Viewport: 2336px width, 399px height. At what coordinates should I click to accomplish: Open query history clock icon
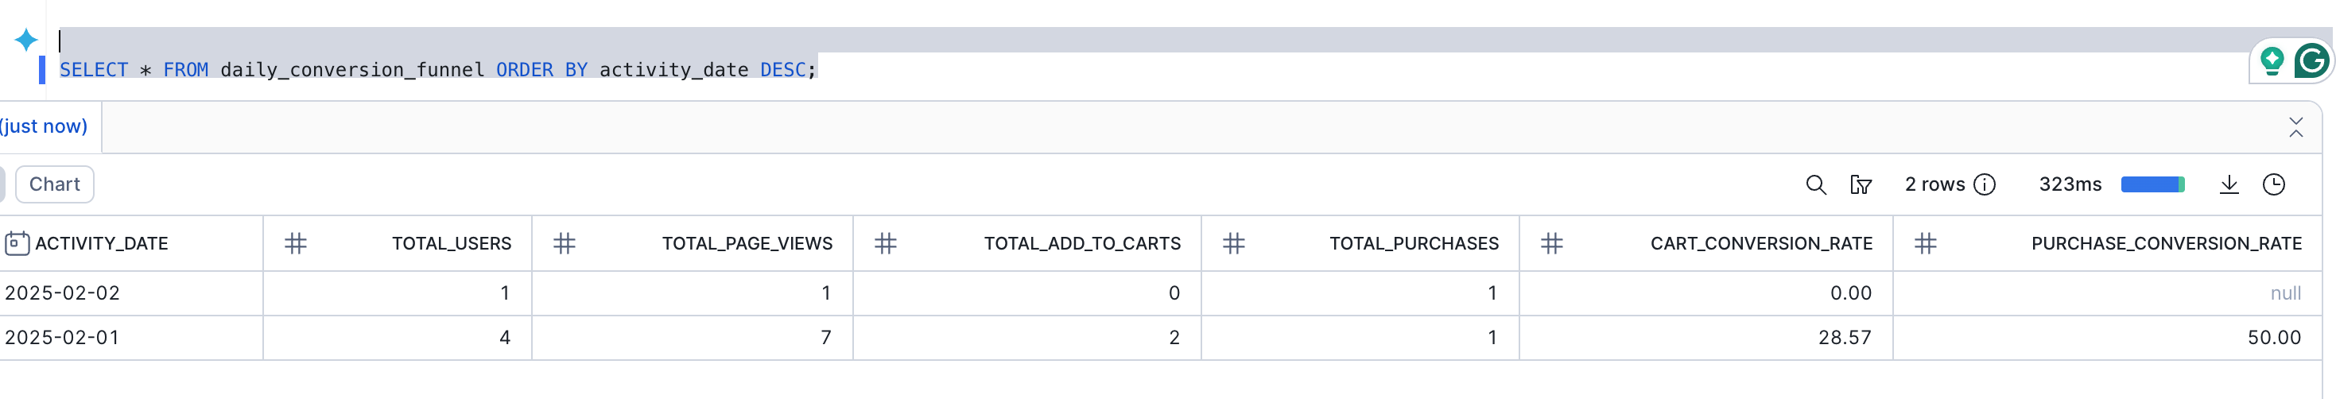point(2273,185)
